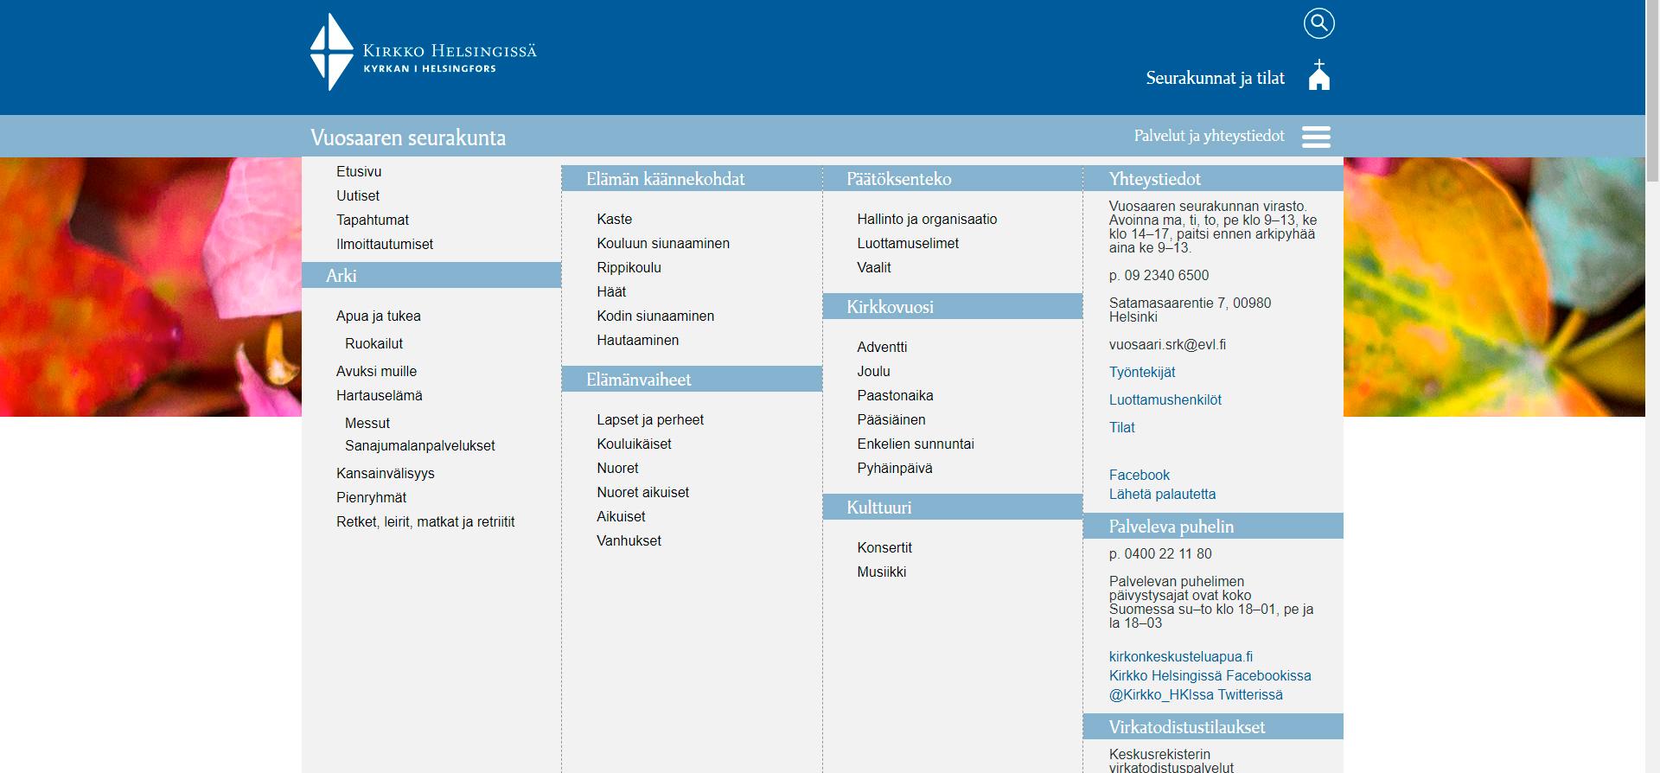
Task: Click the search magnifier icon
Action: (x=1318, y=23)
